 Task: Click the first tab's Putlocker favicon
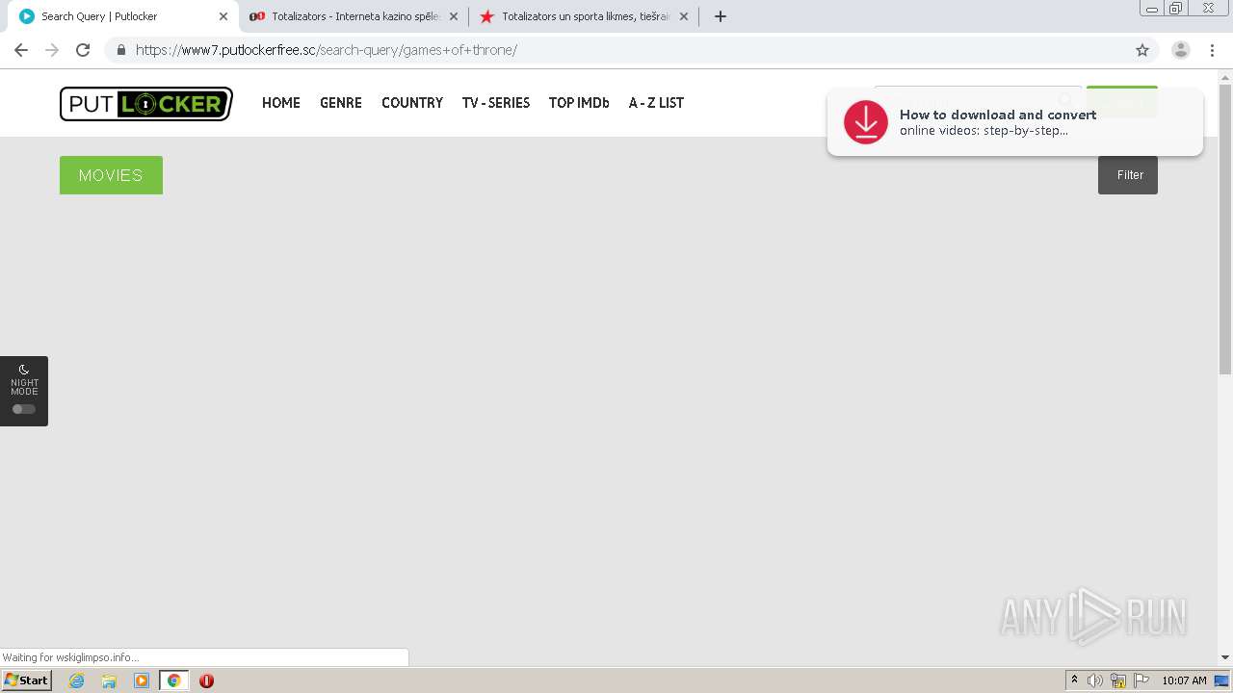click(27, 16)
